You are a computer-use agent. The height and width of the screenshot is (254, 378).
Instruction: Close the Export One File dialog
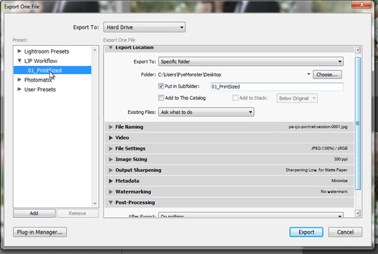[x=362, y=4]
